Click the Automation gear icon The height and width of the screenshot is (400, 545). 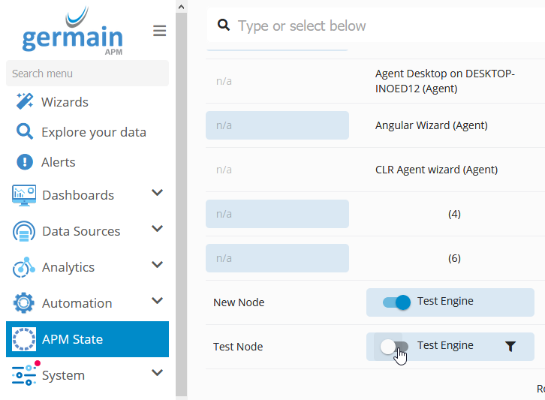coord(24,303)
